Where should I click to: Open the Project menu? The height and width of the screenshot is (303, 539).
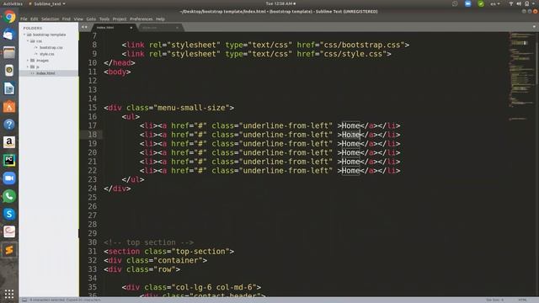[120, 19]
